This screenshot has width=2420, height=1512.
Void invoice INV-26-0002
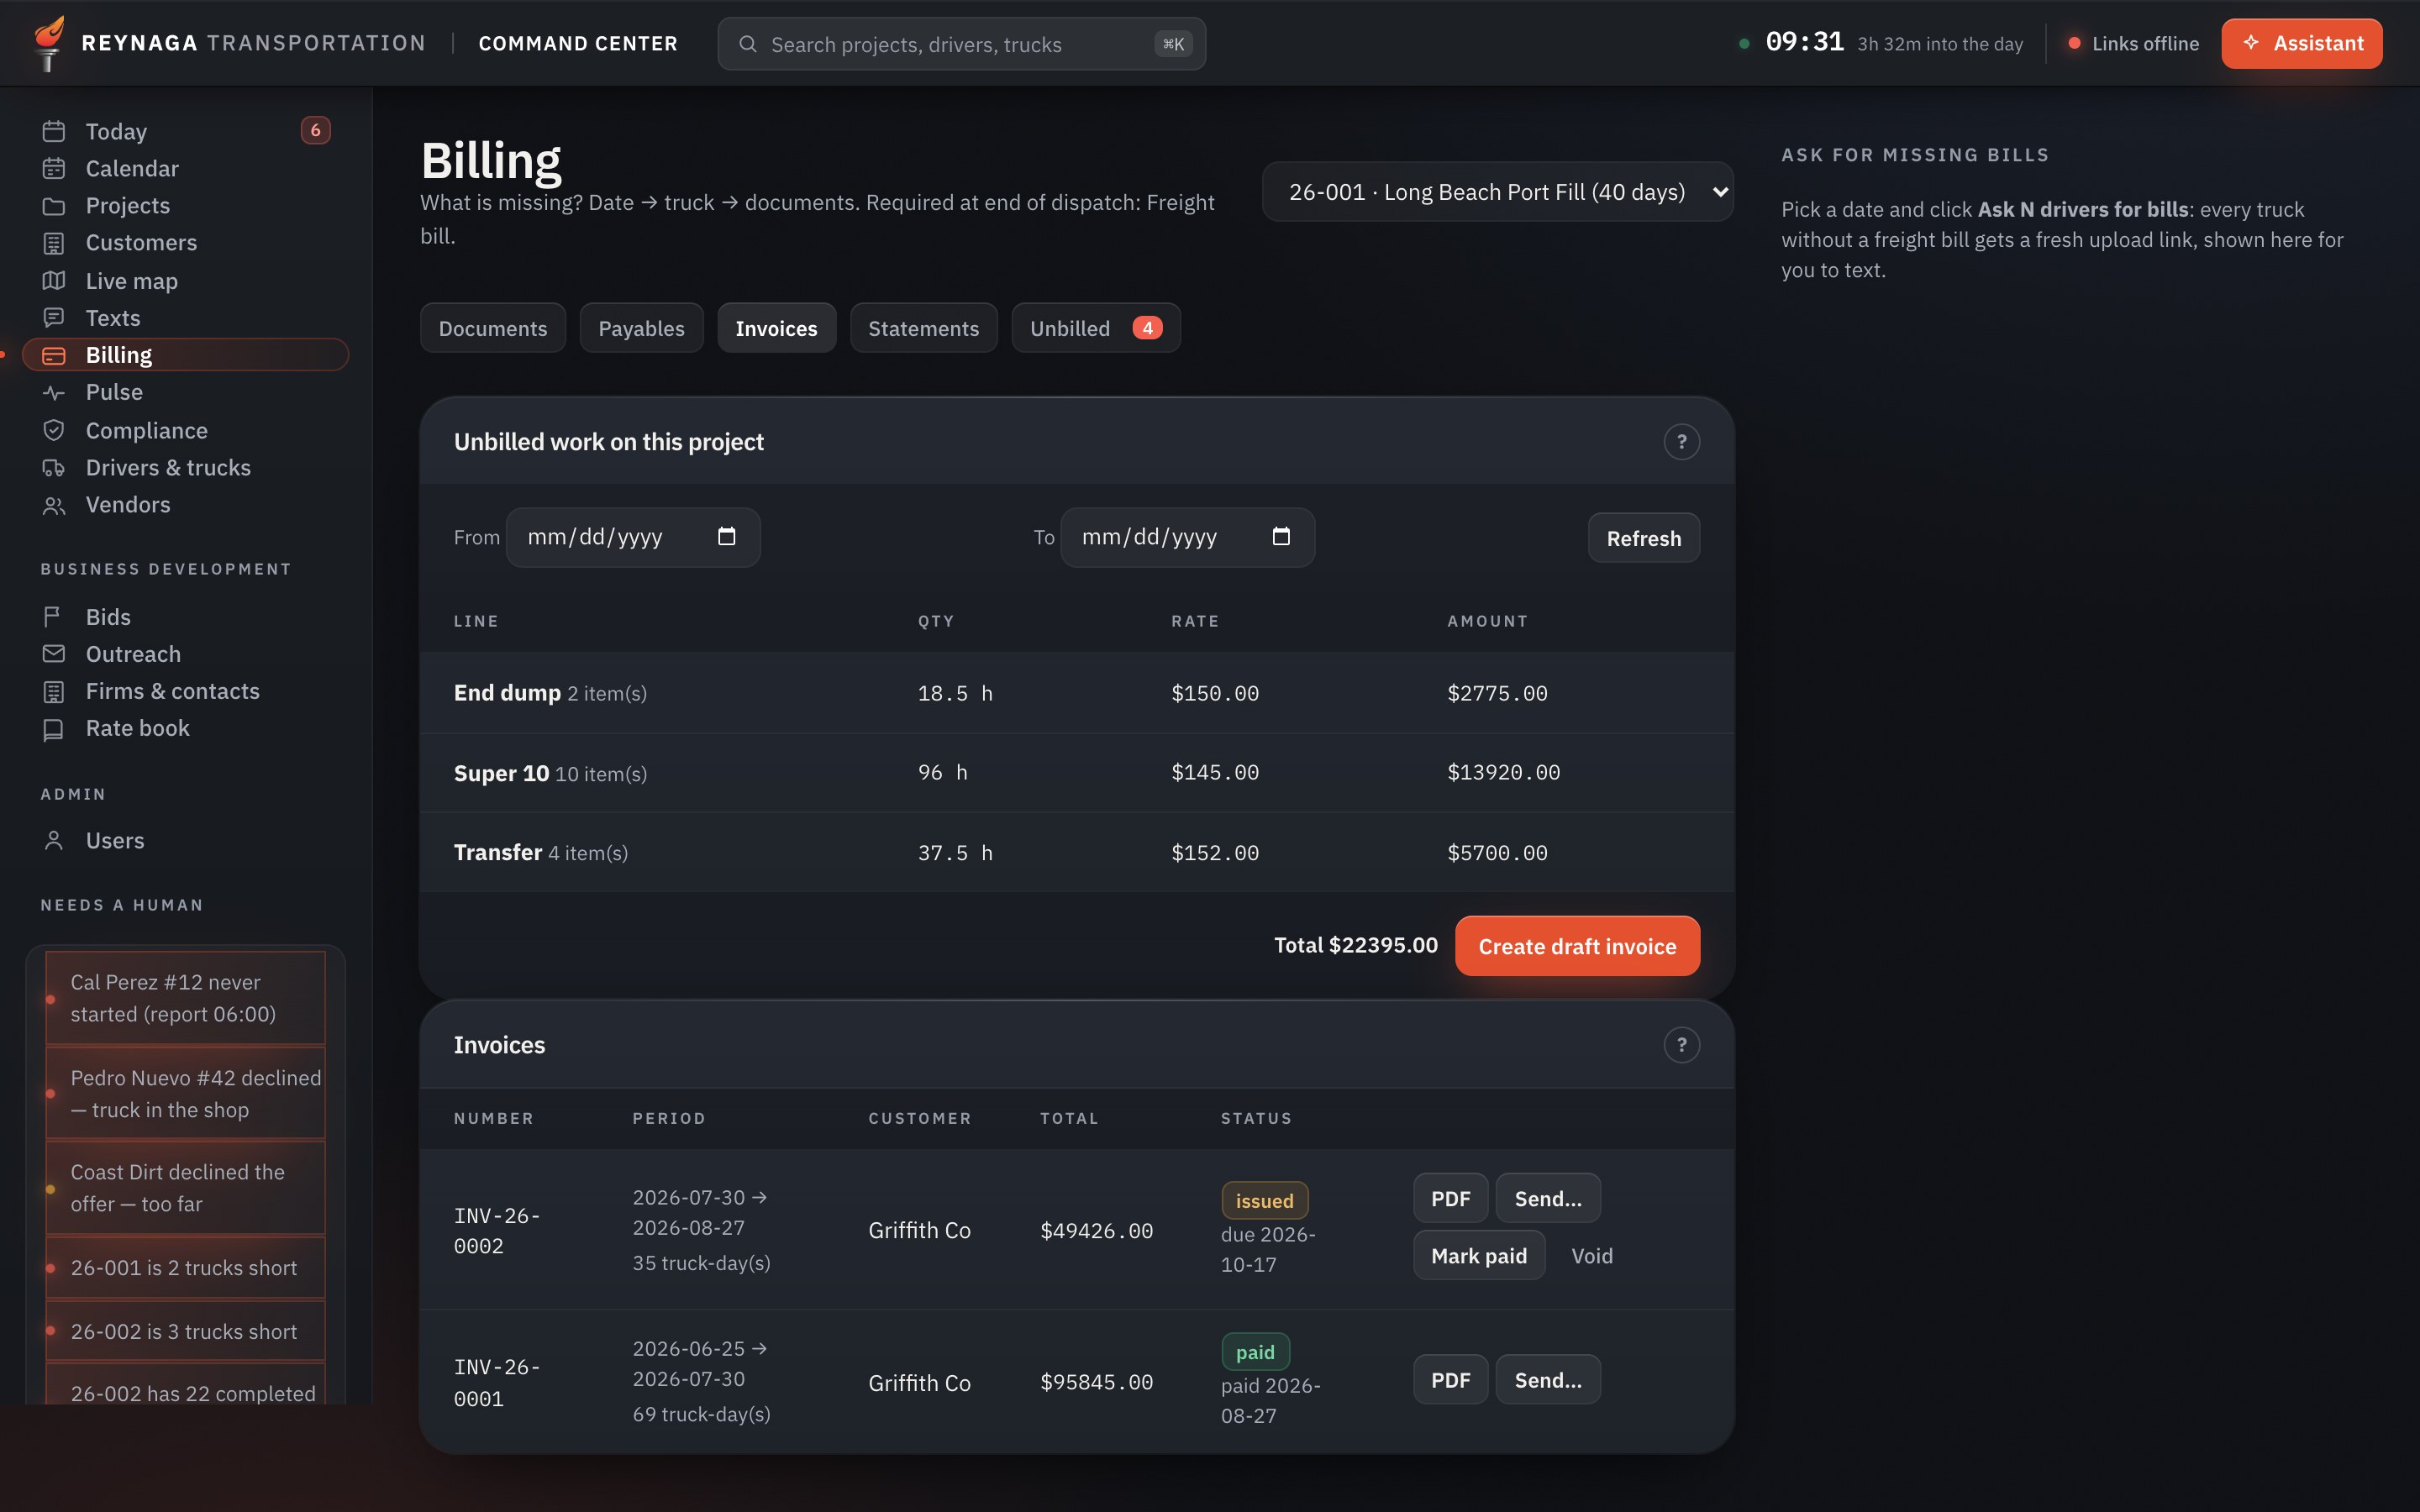click(x=1591, y=1256)
